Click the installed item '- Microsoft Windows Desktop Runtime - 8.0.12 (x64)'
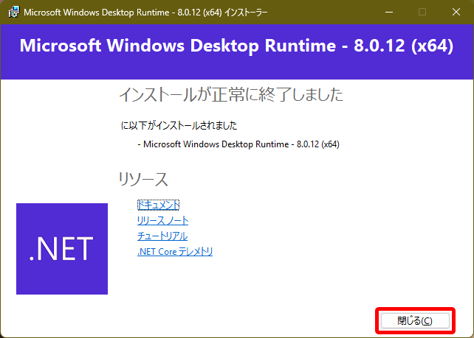 [238, 144]
